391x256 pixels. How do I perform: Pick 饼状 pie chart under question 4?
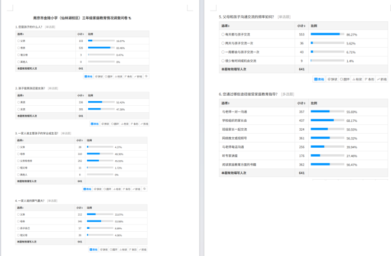104,249
